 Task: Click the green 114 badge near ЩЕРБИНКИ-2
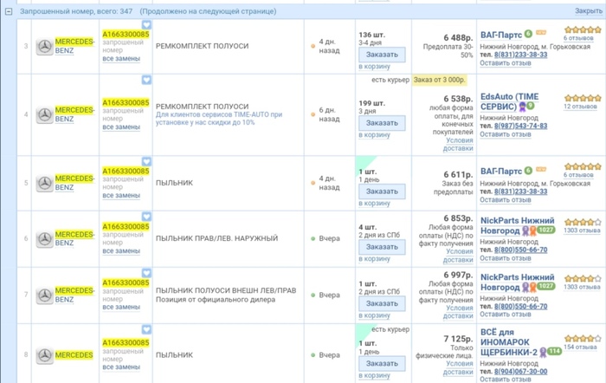click(x=554, y=351)
